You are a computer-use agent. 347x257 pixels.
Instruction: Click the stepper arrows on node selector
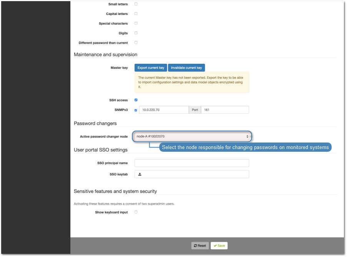[247, 136]
